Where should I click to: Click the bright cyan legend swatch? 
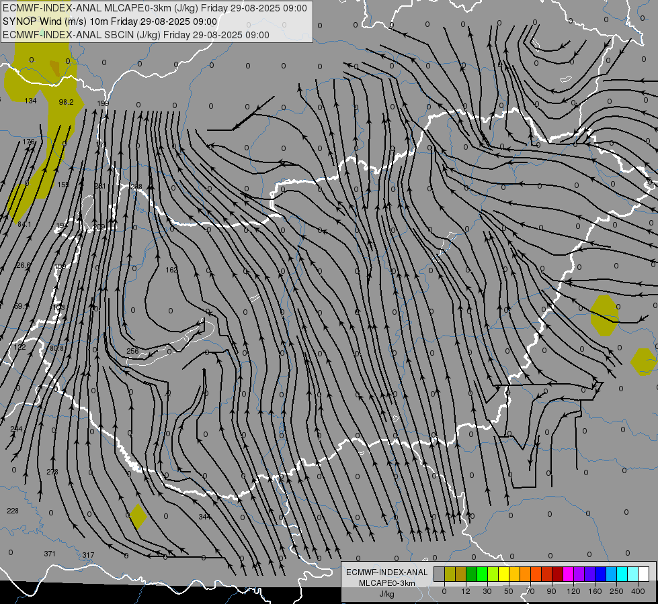tap(623, 574)
